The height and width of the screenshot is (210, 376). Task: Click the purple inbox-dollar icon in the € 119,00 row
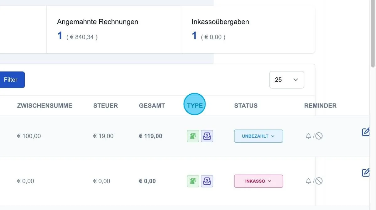[207, 136]
